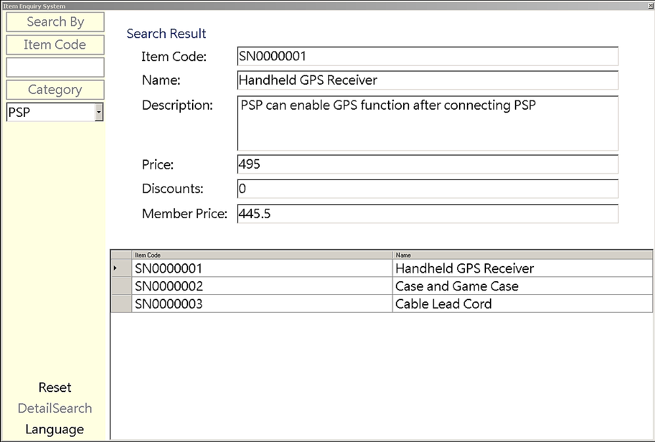Open the PSP category dropdown

pos(99,113)
